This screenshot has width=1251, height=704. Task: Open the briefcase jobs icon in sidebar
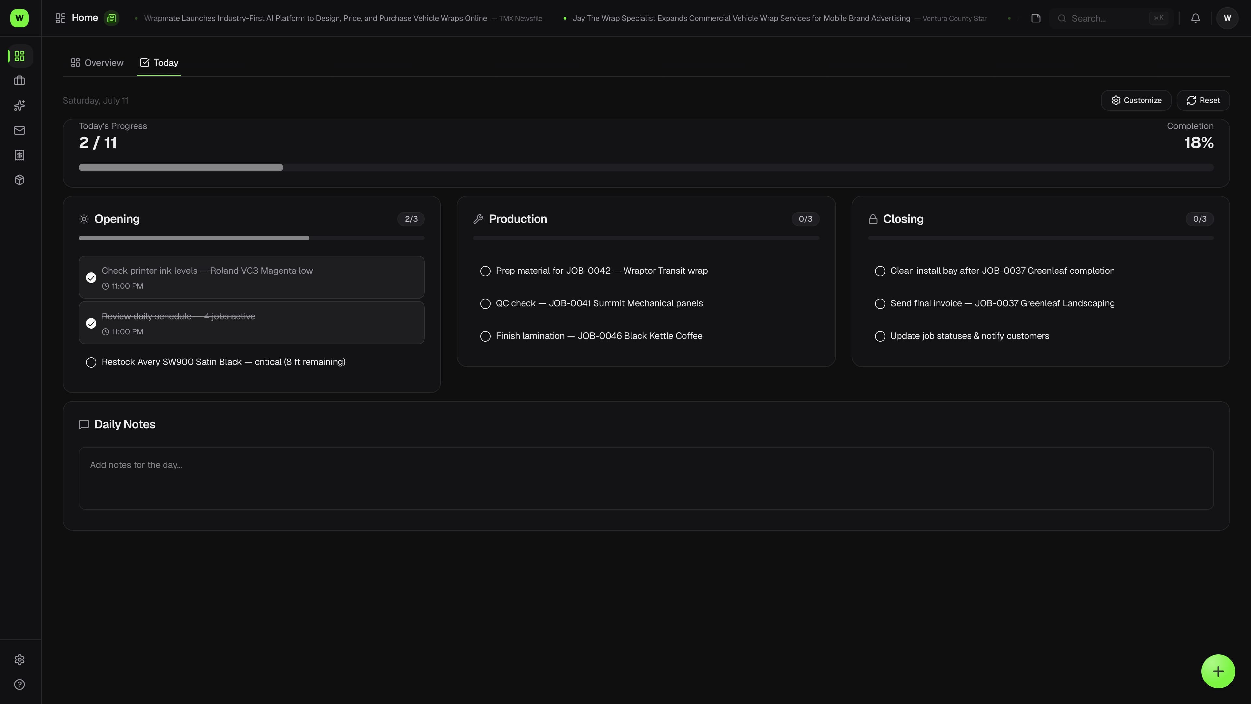click(x=20, y=81)
